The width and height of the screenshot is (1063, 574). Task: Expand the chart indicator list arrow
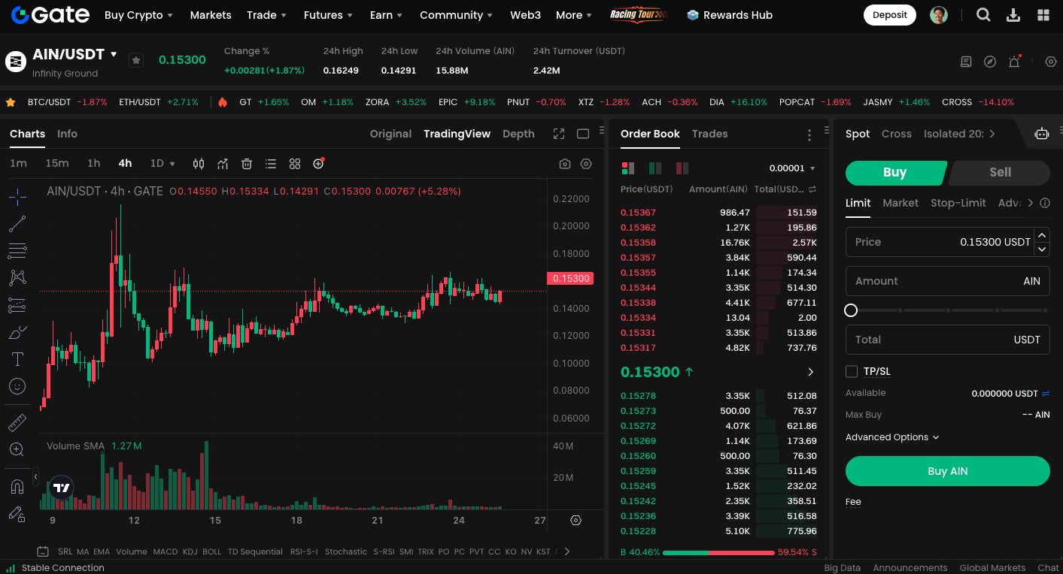pos(567,551)
